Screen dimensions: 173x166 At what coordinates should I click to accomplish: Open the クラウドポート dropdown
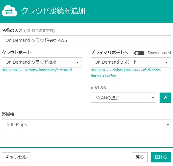click(42, 62)
